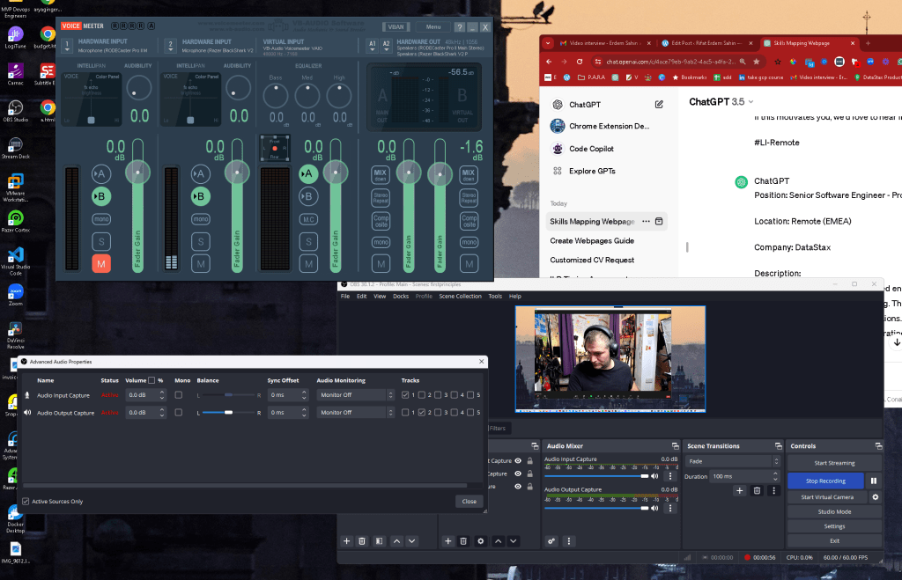The width and height of the screenshot is (902, 580).
Task: Open source properties gear in the Sources toolbar
Action: [480, 541]
